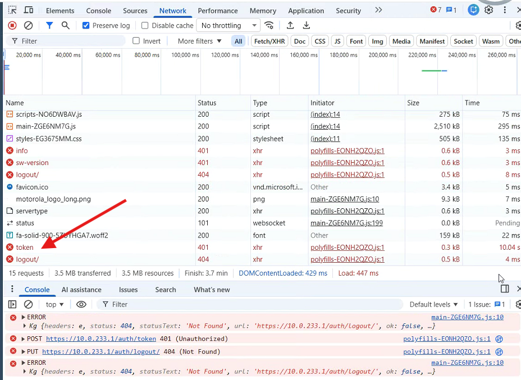
Task: Export HAR with the download icon
Action: click(307, 25)
